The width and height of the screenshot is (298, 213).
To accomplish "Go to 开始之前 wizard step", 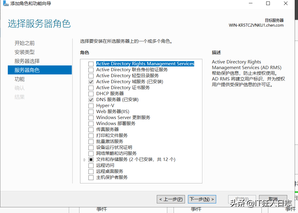I will click(25, 43).
